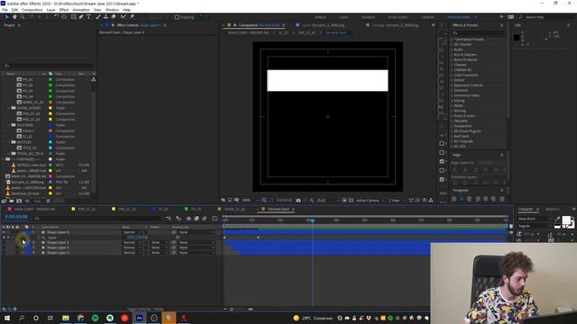
Task: Click the Windows taskbar search icon
Action: click(x=22, y=318)
